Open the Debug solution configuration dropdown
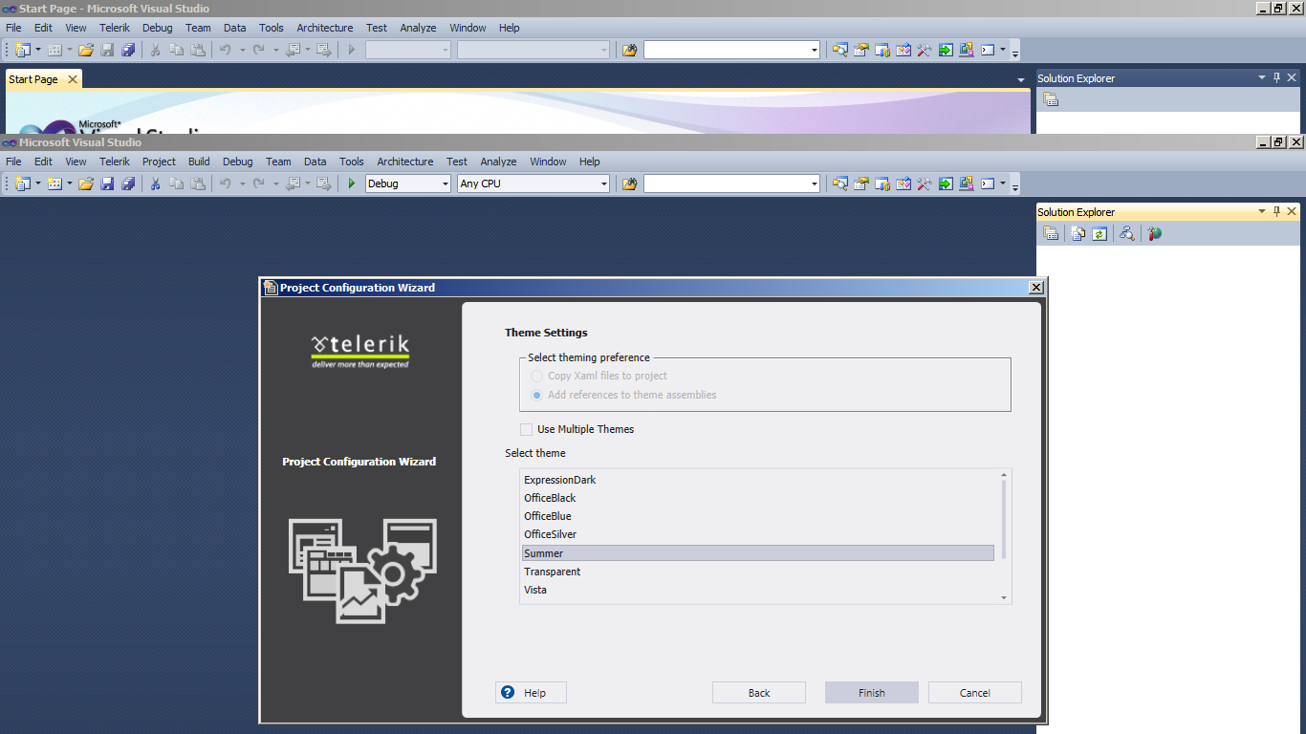 tap(445, 183)
